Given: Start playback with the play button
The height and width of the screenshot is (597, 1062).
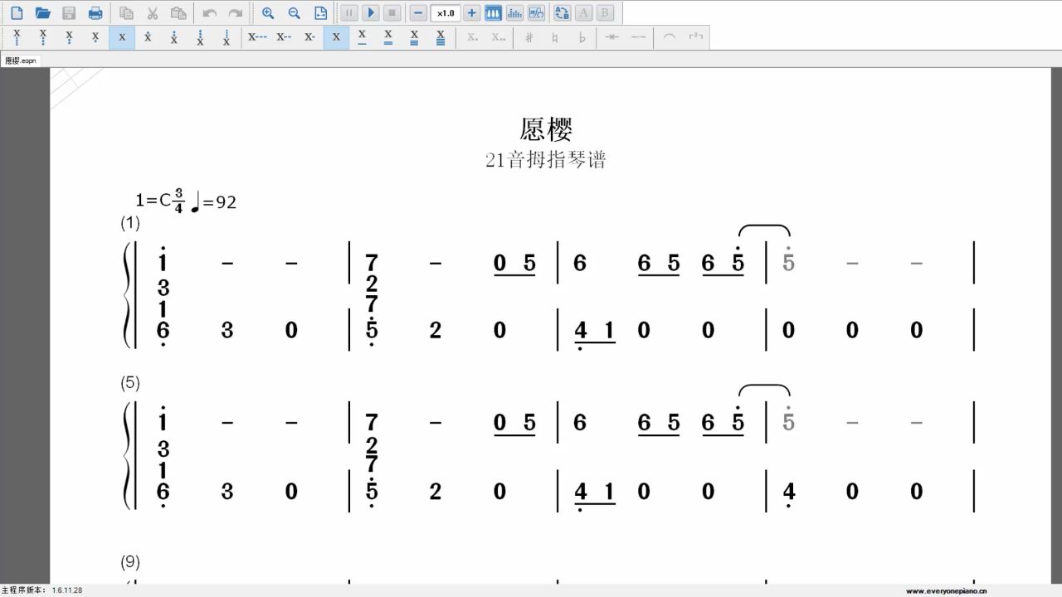Looking at the screenshot, I should point(371,12).
